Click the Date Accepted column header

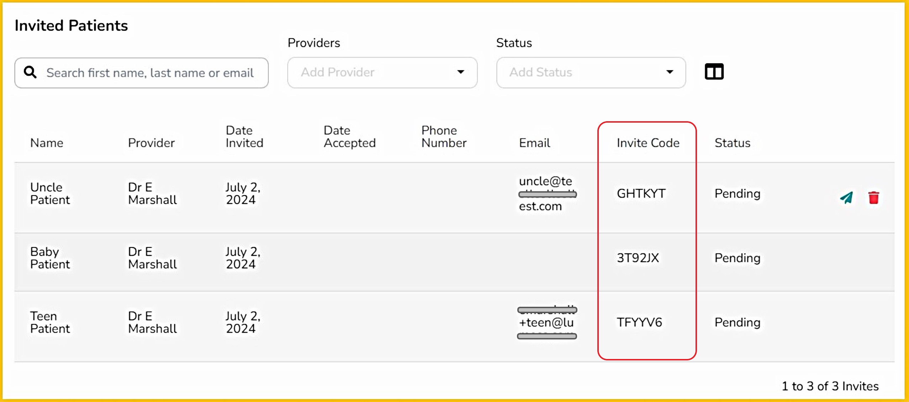click(349, 137)
